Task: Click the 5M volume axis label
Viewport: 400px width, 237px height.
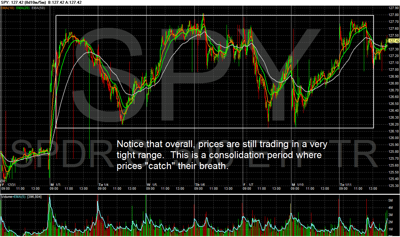Action: 391,200
